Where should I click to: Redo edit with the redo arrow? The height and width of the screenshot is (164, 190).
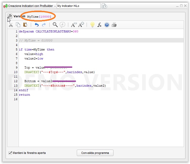tap(44, 25)
